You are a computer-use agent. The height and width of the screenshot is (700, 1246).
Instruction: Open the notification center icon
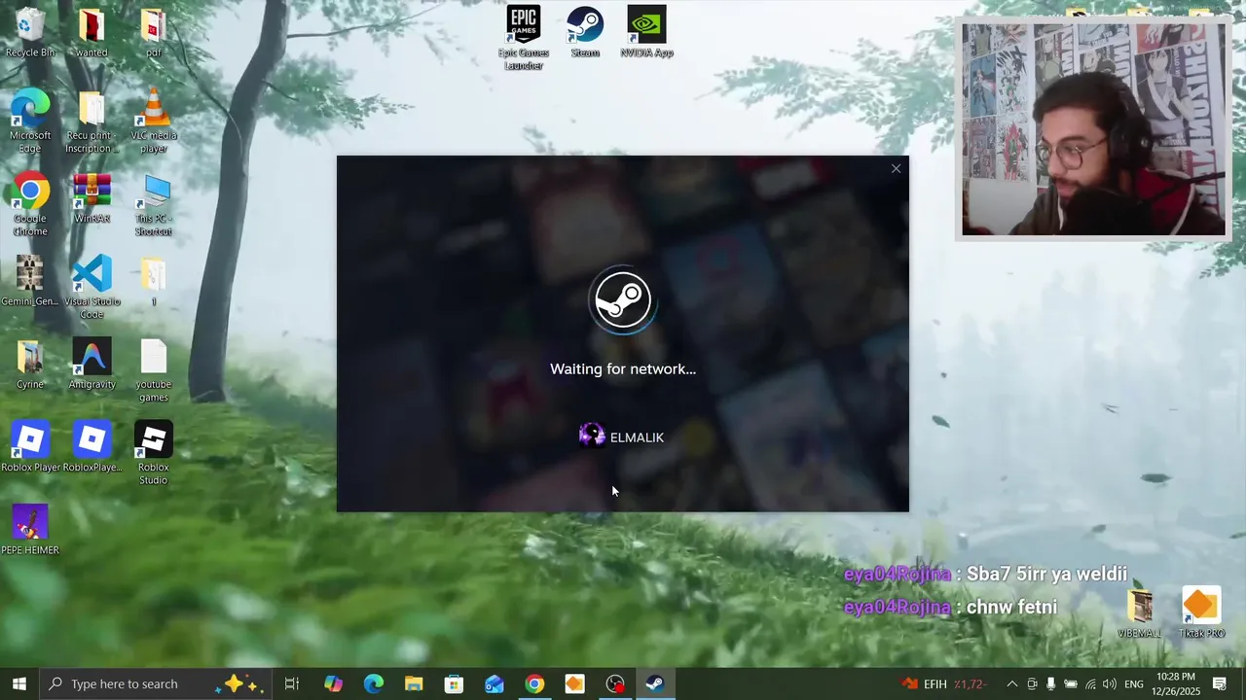pos(1220,683)
